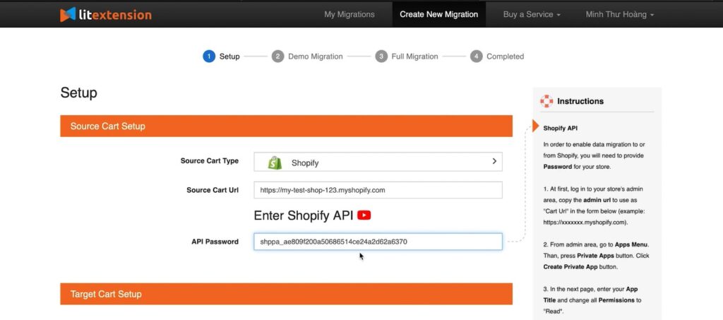Click step 3 Full Migration circle

click(x=381, y=57)
